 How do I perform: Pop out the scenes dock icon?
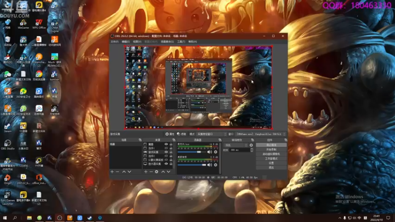pos(140,140)
